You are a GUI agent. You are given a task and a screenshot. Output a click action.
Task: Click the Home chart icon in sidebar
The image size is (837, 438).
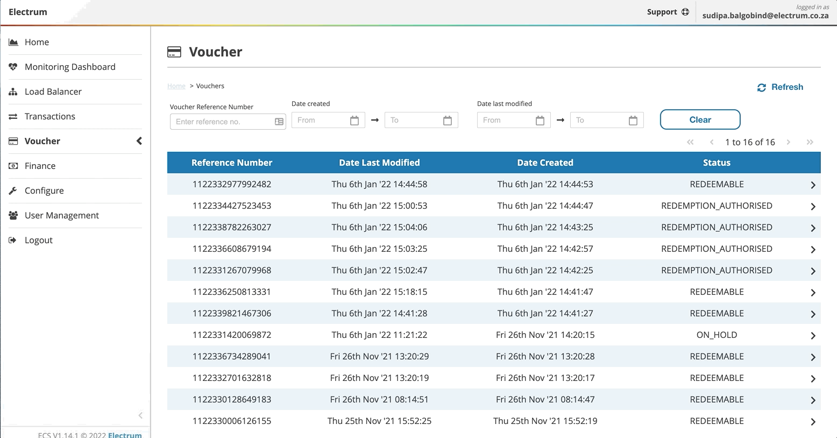13,42
